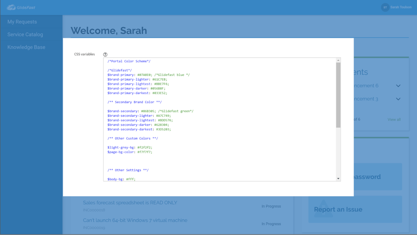Open the View all announcements link
The image size is (417, 235).
pos(394,119)
